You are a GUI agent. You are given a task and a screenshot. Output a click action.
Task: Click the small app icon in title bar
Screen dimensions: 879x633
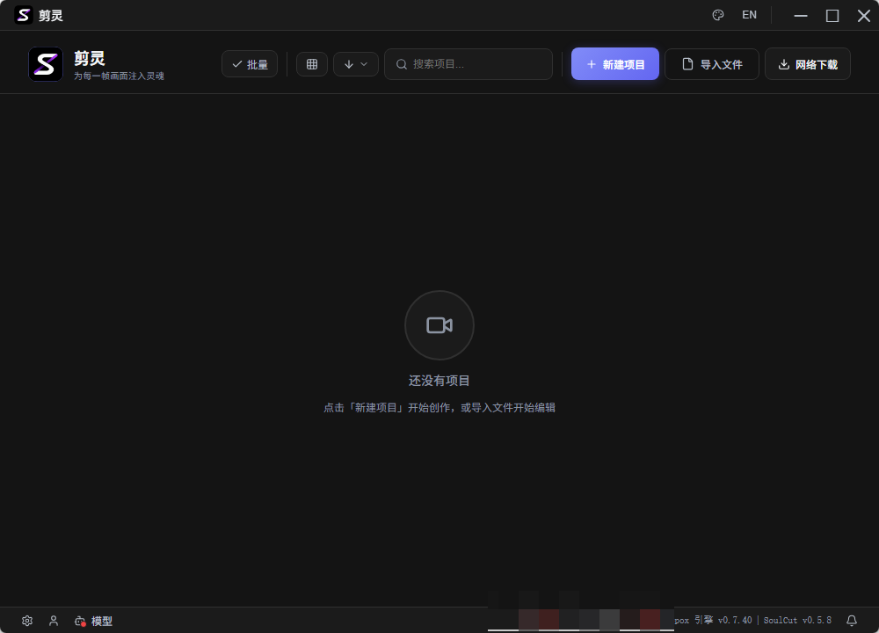(24, 15)
